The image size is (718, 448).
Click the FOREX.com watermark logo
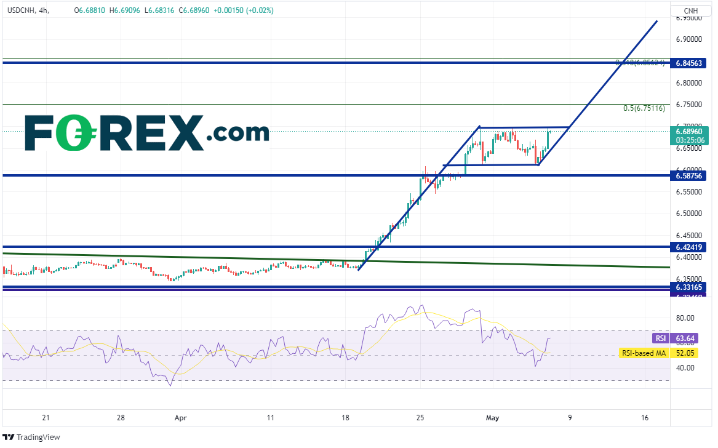click(x=147, y=134)
